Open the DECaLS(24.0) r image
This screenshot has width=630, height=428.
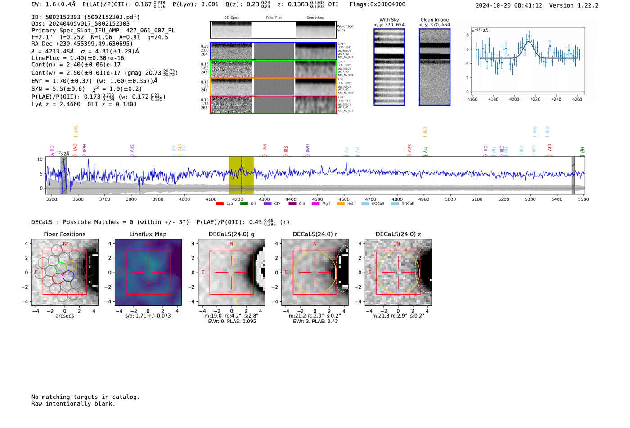click(x=315, y=273)
